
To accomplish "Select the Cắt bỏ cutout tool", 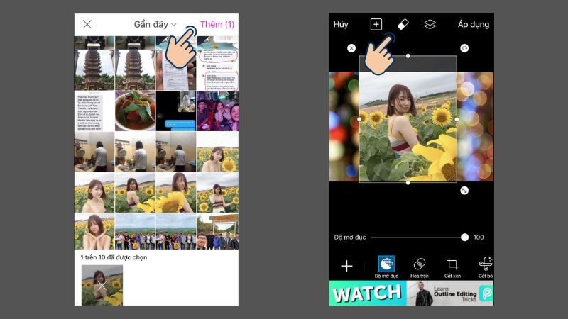I will [486, 267].
